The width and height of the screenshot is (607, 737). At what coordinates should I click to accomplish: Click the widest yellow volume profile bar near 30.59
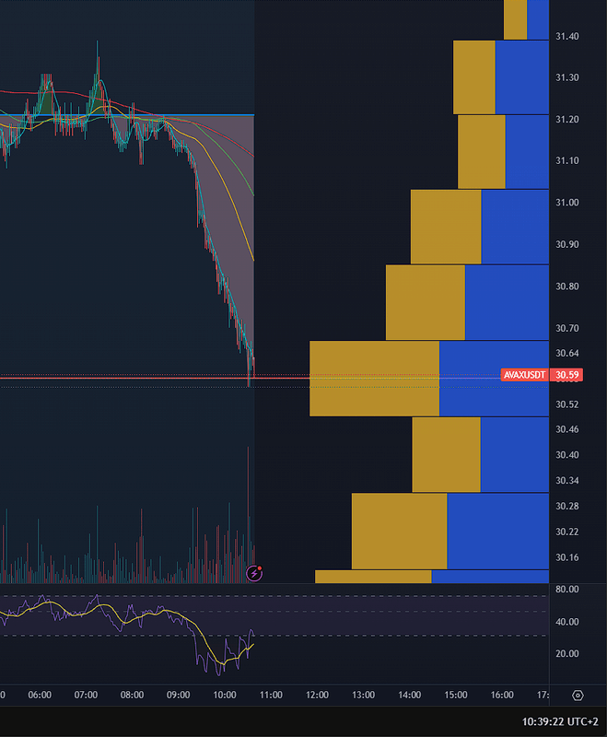[375, 379]
